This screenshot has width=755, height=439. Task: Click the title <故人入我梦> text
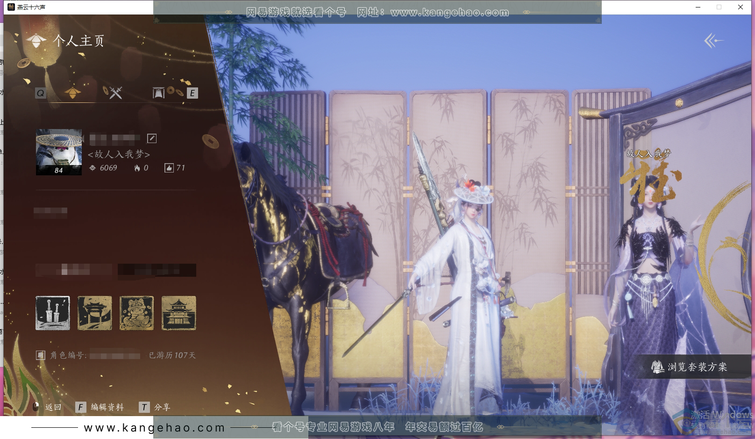[x=119, y=154]
